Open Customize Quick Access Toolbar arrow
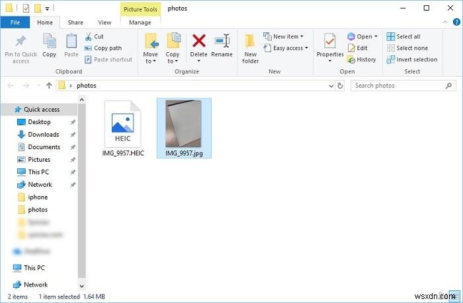 [x=47, y=9]
